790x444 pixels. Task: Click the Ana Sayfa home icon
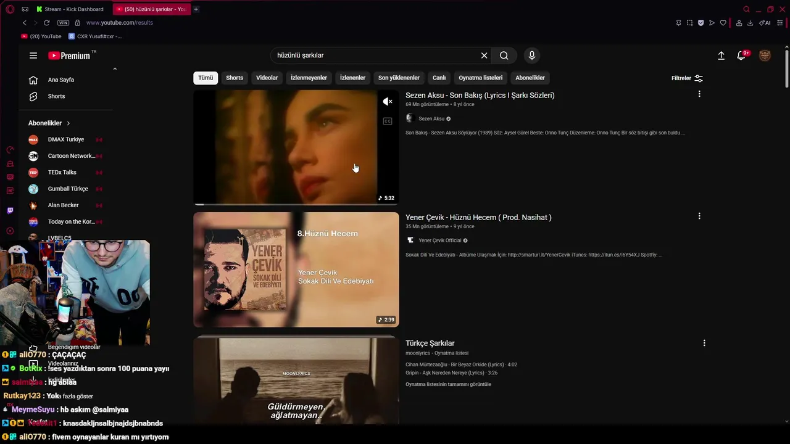(x=33, y=80)
